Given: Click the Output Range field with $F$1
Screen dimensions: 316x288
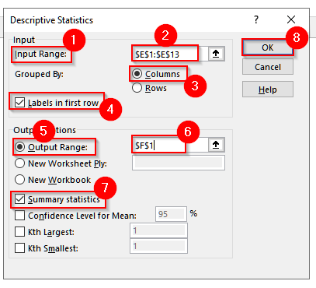Looking at the screenshot, I should coord(170,145).
